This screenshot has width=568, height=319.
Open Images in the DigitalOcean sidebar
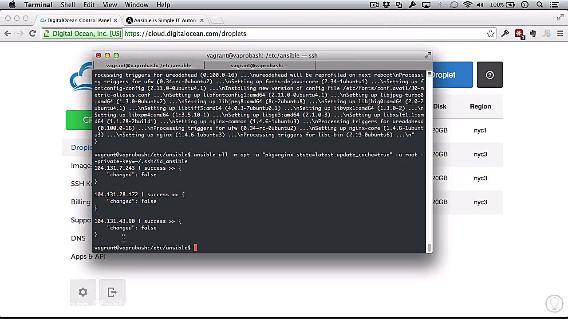82,166
